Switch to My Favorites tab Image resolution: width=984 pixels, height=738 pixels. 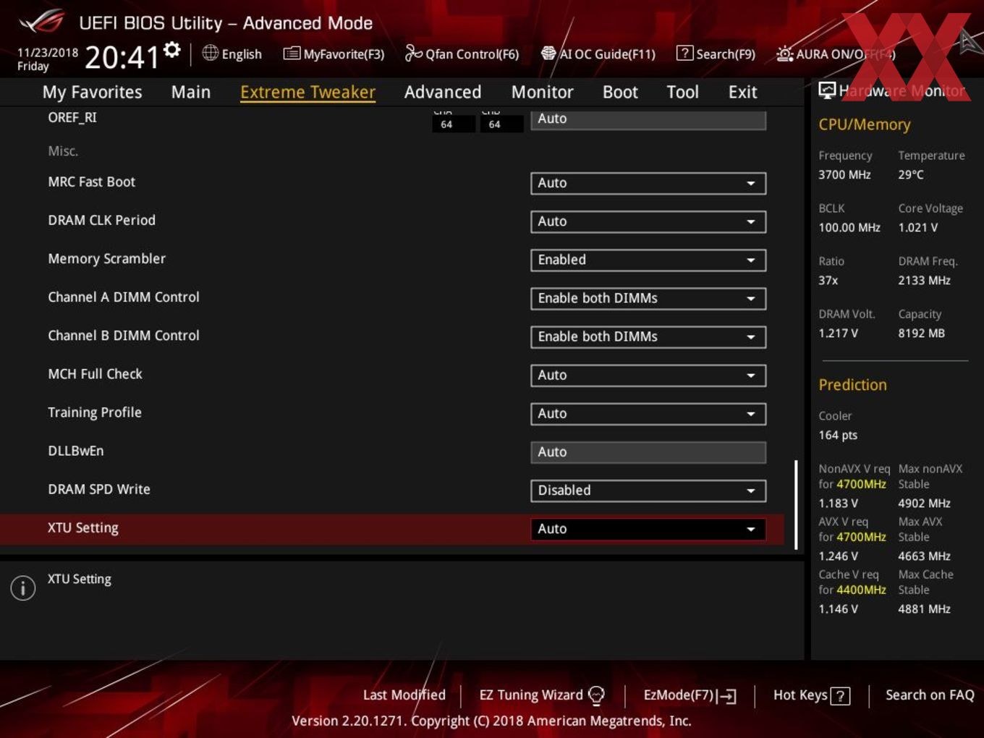click(92, 92)
